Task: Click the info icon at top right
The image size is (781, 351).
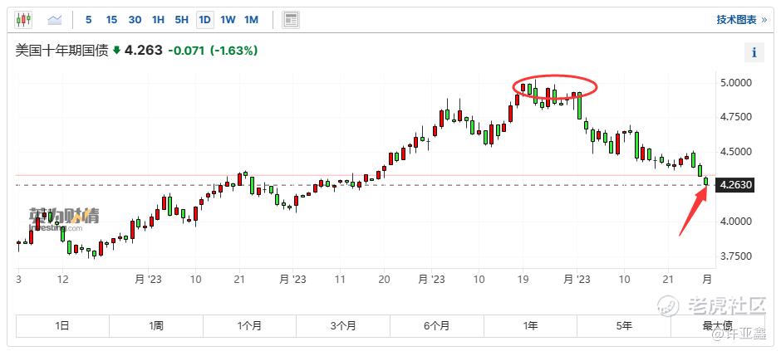Action: coord(754,52)
